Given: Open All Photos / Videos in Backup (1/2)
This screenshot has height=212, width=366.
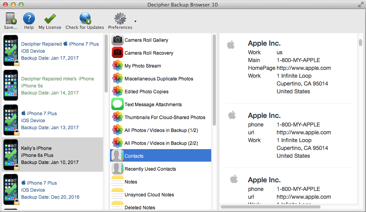Looking at the screenshot, I should (x=161, y=130).
